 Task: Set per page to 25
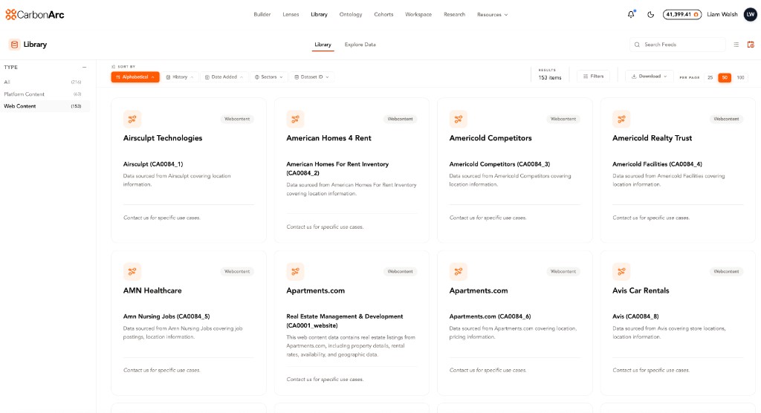point(710,78)
